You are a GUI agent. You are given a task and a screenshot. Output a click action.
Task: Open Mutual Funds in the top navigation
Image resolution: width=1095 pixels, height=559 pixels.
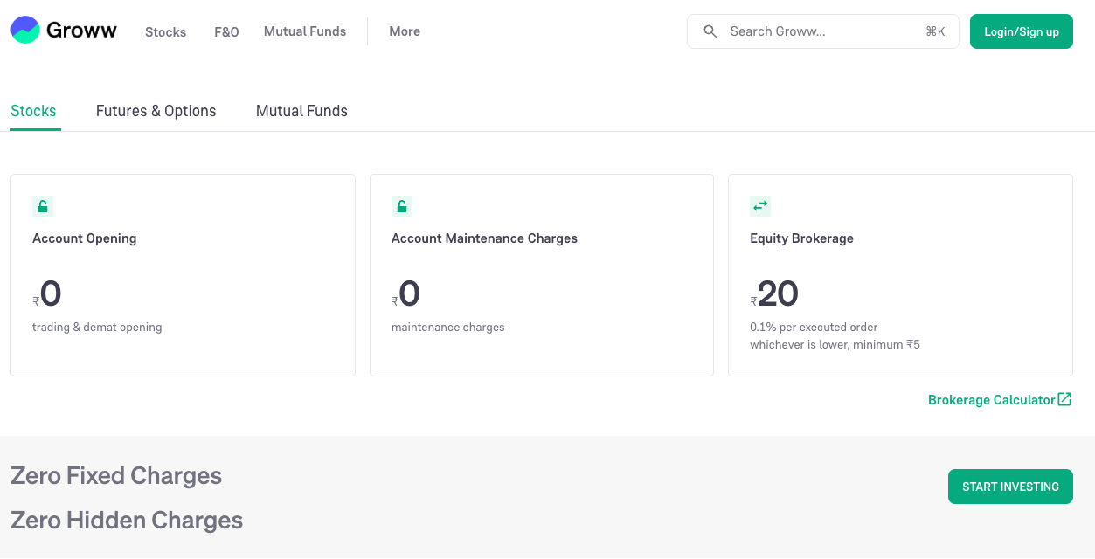click(x=305, y=31)
